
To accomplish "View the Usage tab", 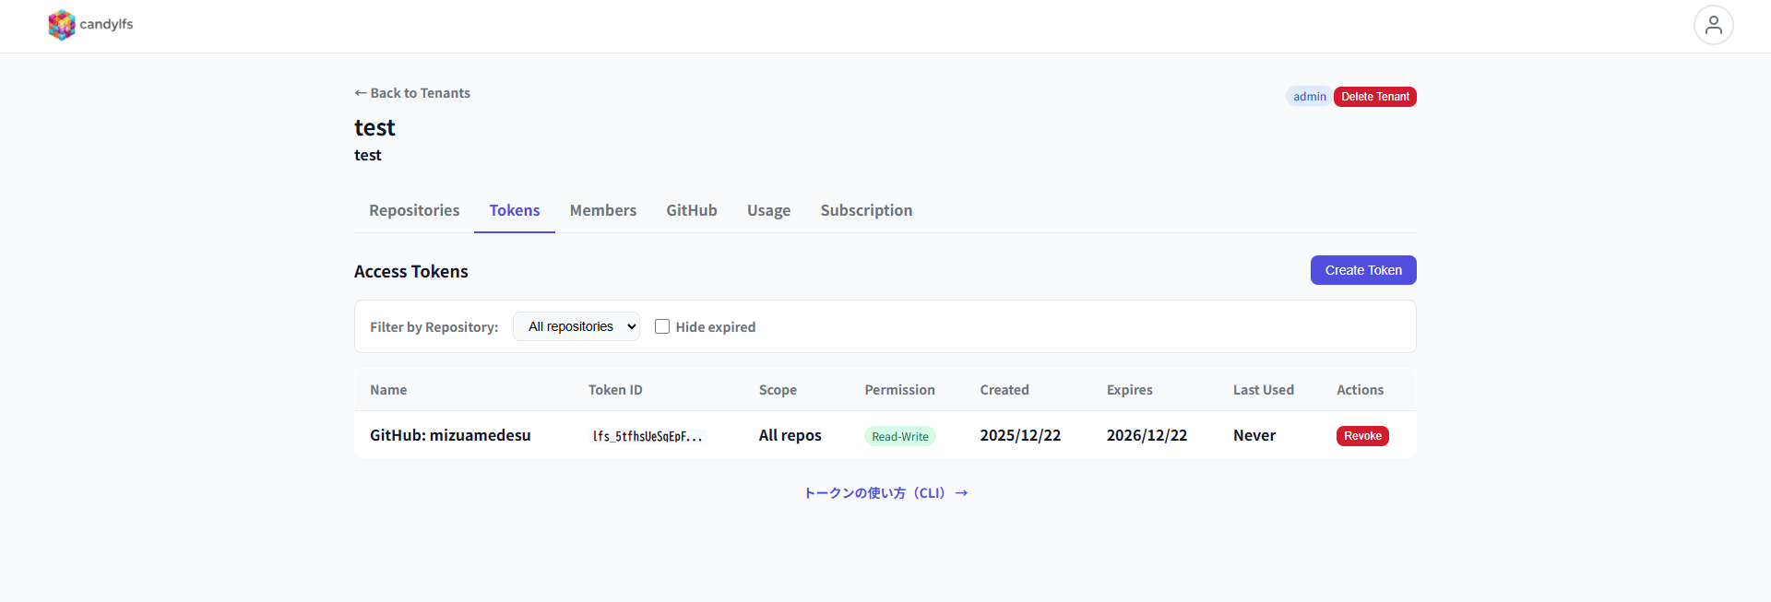I will [768, 210].
